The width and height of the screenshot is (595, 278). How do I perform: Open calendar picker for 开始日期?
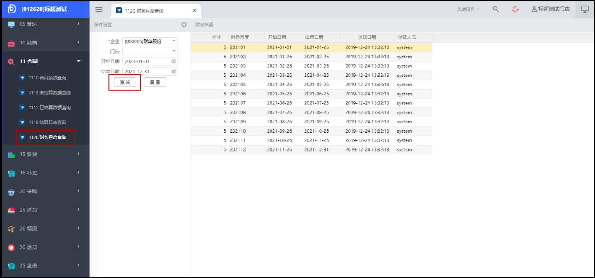(x=174, y=61)
